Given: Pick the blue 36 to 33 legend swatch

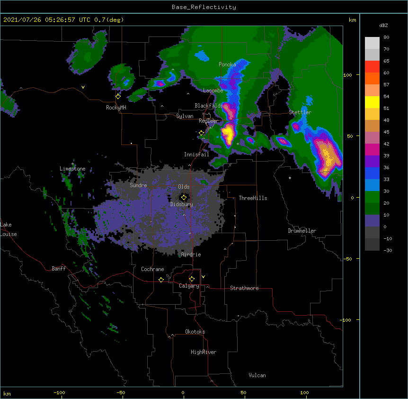Looking at the screenshot, I should click(x=372, y=173).
